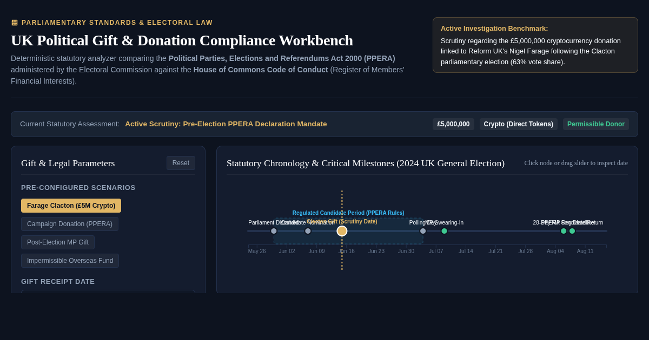The height and width of the screenshot is (340, 649).
Task: Click the Reset button
Action: tap(181, 163)
